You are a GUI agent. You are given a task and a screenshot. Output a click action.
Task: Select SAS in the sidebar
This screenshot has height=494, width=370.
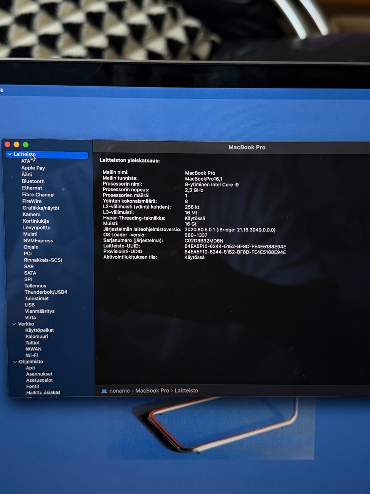tap(29, 267)
